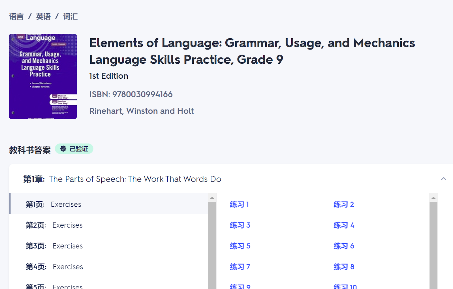
Task: Open the 语言 breadcrumb link
Action: [x=16, y=17]
